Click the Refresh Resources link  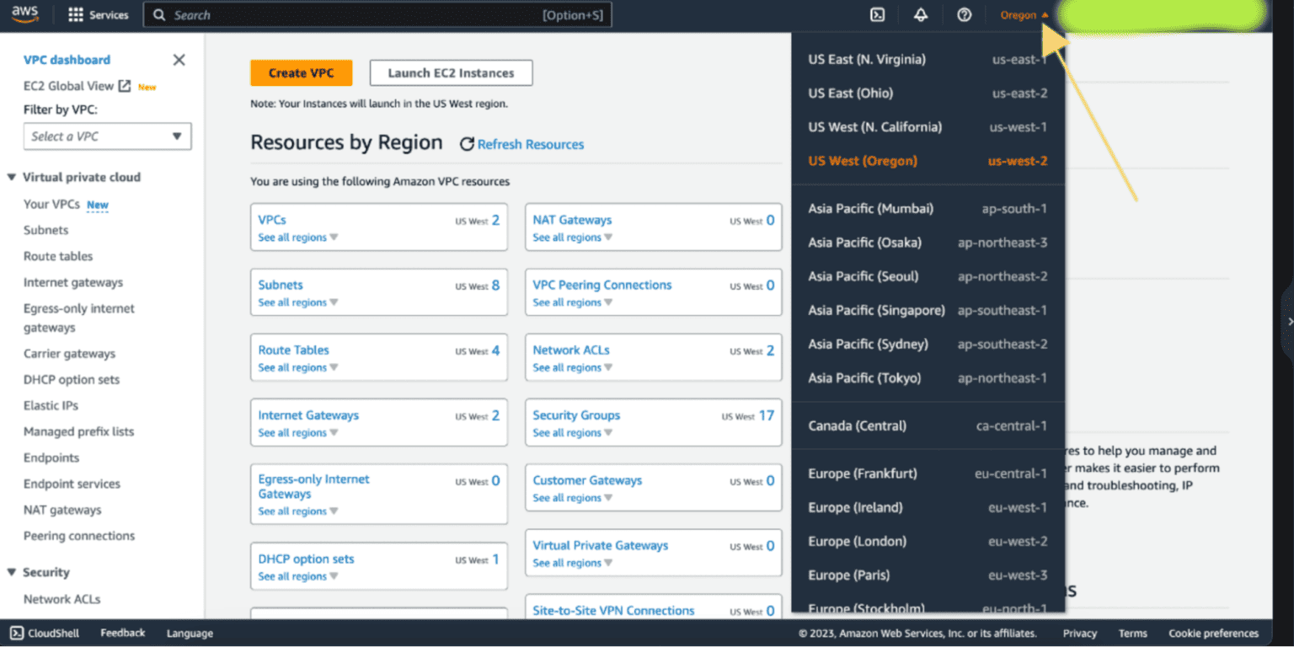[x=530, y=144]
